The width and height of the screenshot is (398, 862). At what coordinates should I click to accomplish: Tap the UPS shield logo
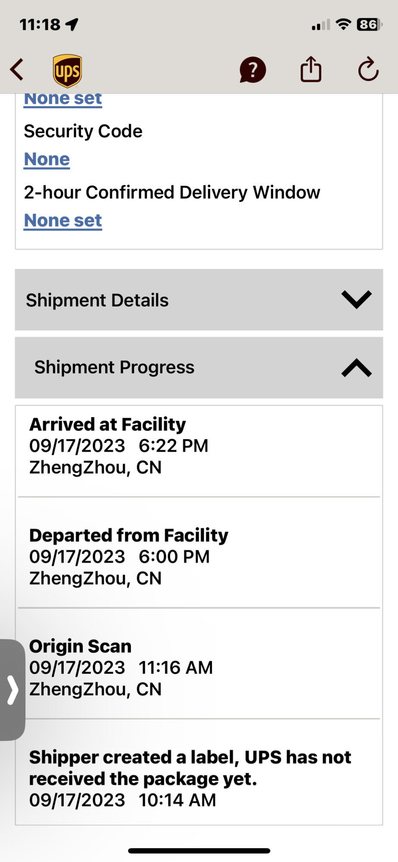click(x=68, y=71)
